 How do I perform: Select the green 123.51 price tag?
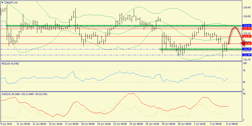pos(246,26)
